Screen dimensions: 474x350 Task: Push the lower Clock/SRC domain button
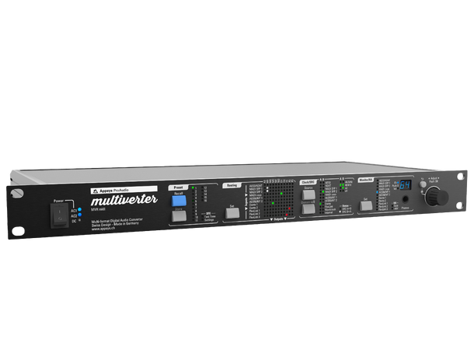coord(308,208)
